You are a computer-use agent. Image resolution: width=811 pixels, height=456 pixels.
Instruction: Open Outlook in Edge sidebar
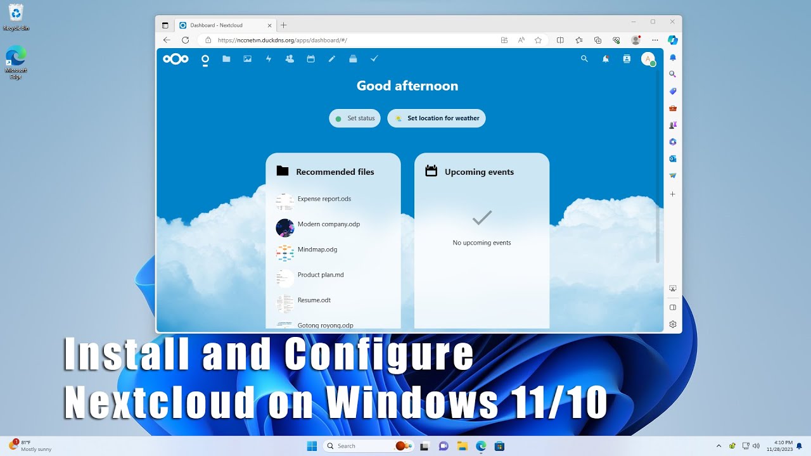point(673,158)
